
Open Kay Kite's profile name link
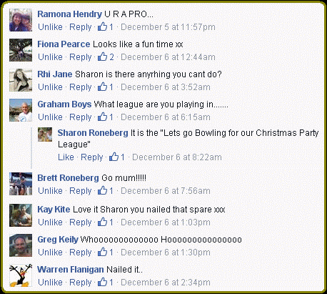click(x=54, y=210)
